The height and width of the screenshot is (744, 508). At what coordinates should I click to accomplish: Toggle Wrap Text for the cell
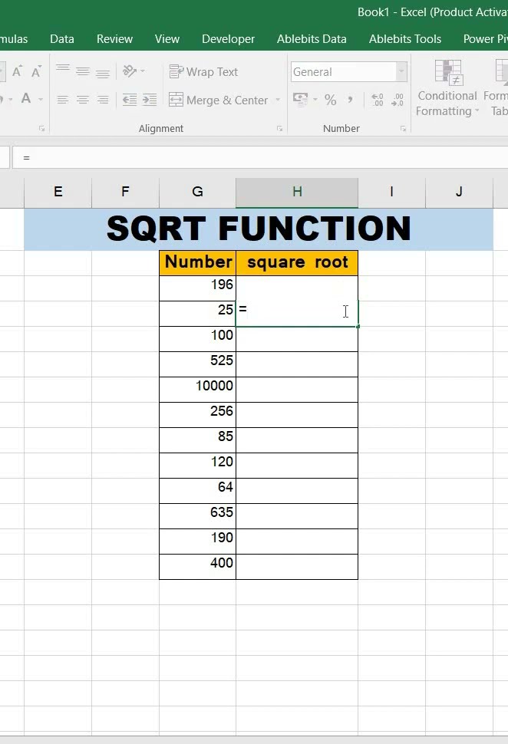(203, 71)
